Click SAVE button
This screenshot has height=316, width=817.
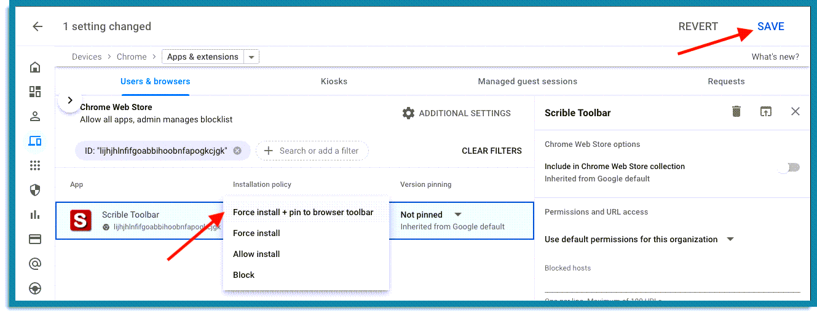click(771, 26)
